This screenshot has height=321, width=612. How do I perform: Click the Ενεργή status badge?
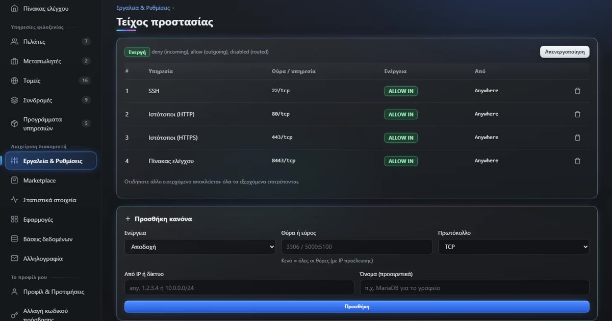pos(137,52)
